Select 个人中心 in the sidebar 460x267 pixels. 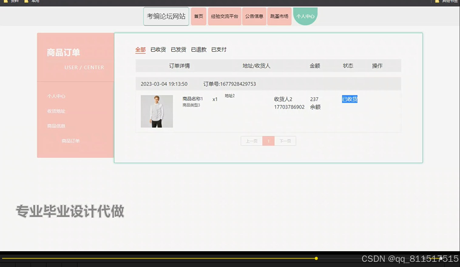[56, 96]
